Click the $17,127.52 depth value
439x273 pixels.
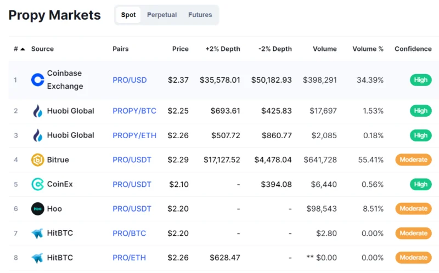pos(222,160)
